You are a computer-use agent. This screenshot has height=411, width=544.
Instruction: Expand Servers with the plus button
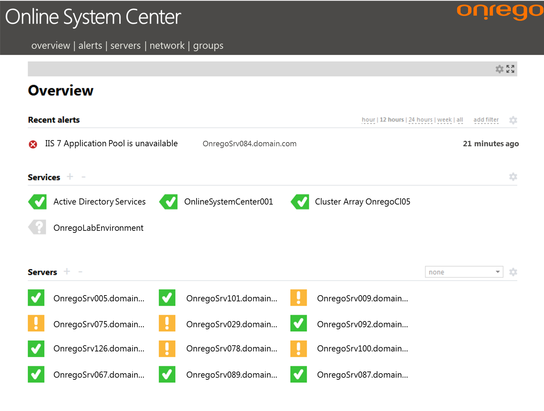coord(67,272)
